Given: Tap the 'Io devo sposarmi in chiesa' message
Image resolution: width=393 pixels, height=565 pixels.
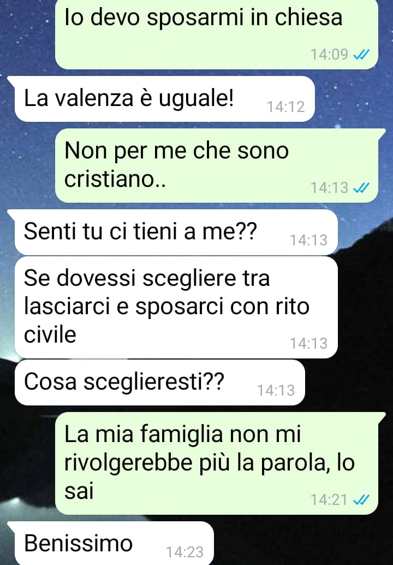Looking at the screenshot, I should [216, 34].
